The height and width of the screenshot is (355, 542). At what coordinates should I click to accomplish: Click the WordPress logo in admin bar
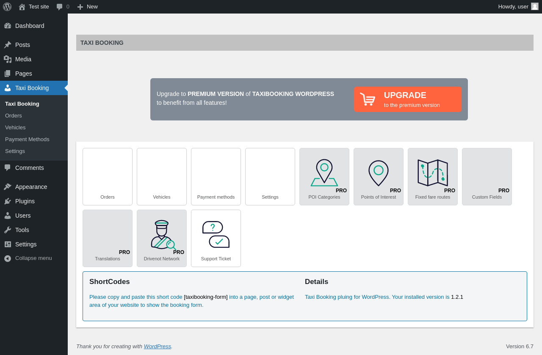pos(7,7)
